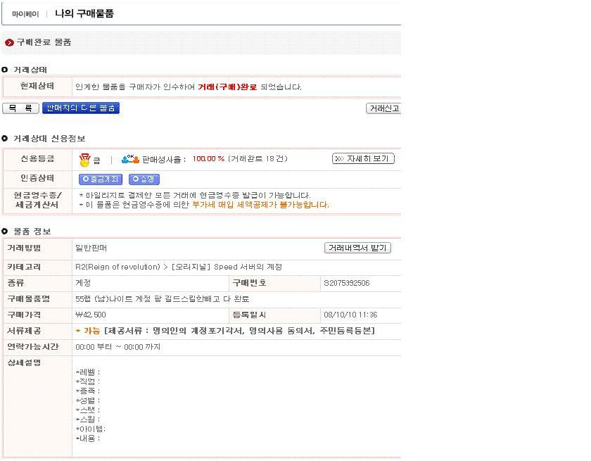Click the 거래신고 report button
This screenshot has height=461, width=591.
pyautogui.click(x=383, y=108)
